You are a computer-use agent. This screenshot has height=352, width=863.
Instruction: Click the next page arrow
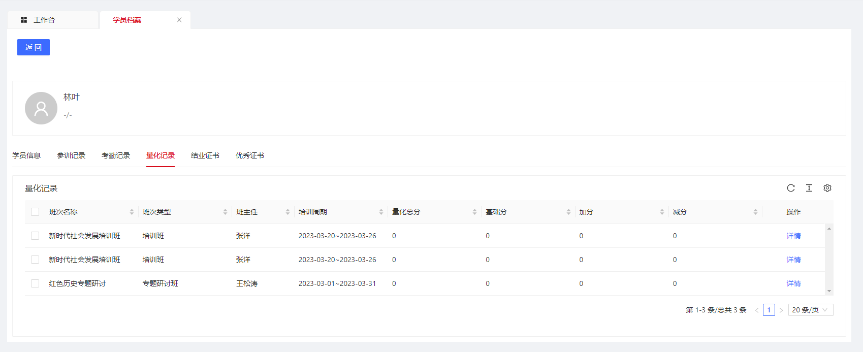781,310
